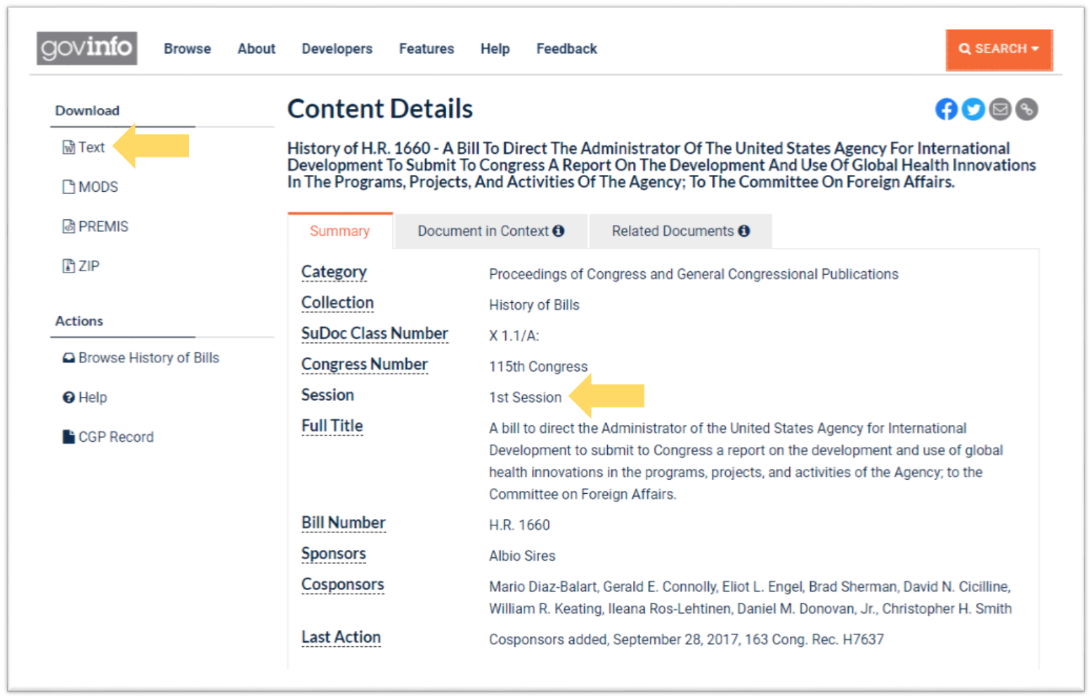
Task: Share page via Twitter icon
Action: click(973, 110)
